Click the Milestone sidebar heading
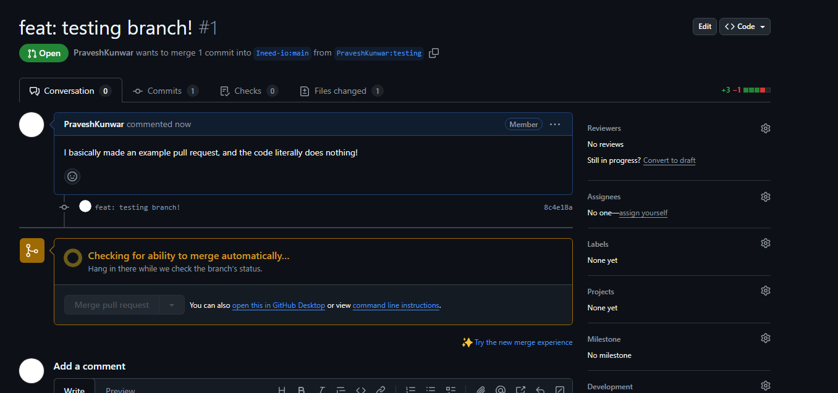The height and width of the screenshot is (393, 838). [604, 339]
